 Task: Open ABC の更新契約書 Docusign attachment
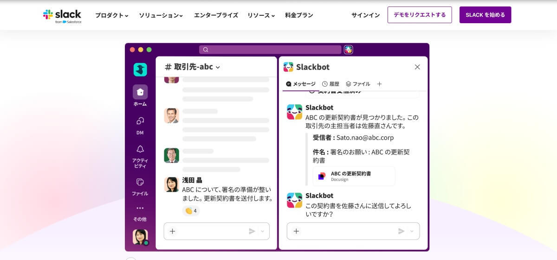(354, 176)
